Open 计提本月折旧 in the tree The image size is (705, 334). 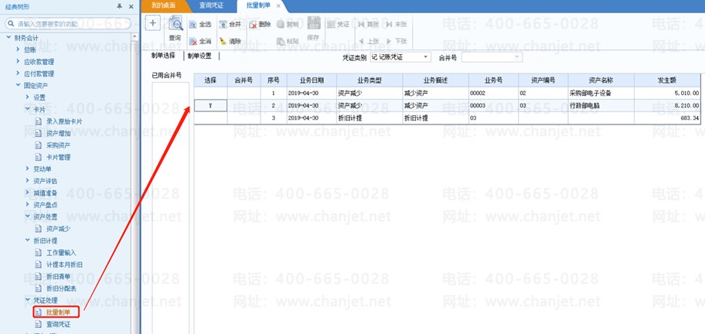64,264
